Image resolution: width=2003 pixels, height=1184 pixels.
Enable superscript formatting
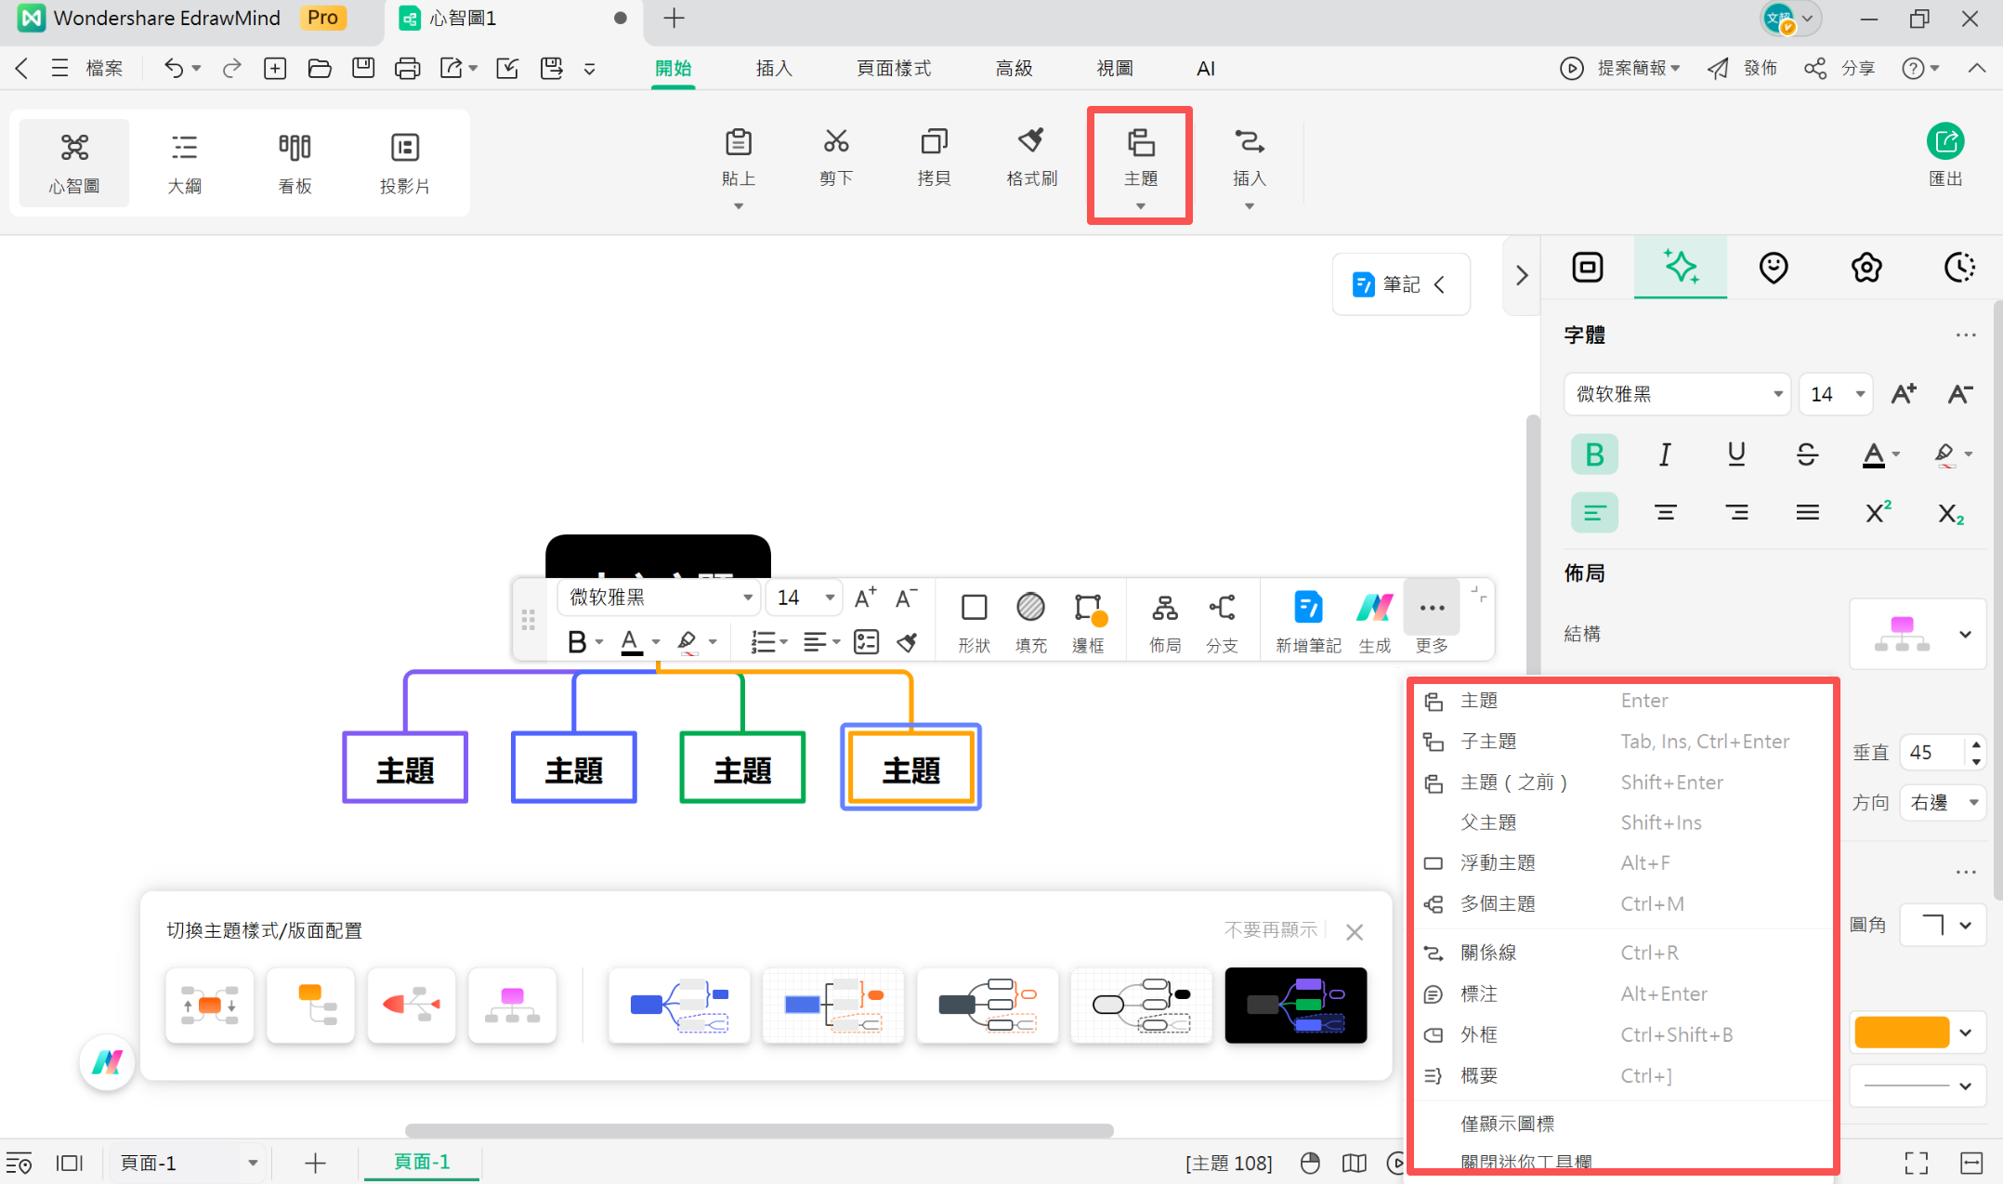click(x=1879, y=512)
